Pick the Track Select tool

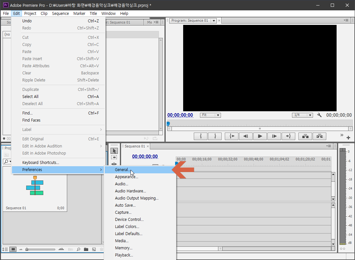click(114, 157)
